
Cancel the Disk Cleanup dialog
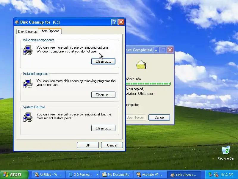click(x=112, y=145)
